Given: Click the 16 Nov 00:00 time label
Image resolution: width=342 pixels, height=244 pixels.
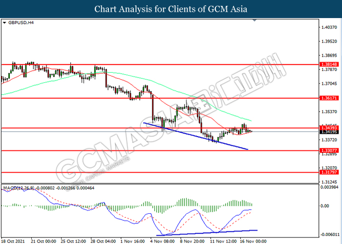Looking at the screenshot, I should [x=253, y=241].
